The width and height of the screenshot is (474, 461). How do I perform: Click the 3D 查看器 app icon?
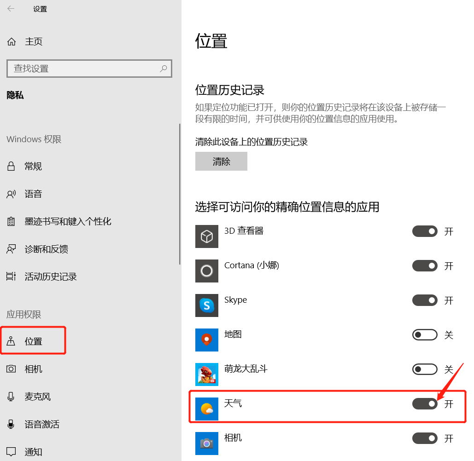pyautogui.click(x=206, y=236)
